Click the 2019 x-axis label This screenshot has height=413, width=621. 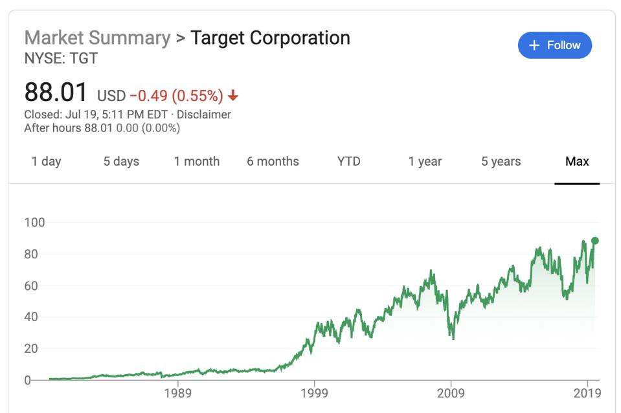(587, 394)
